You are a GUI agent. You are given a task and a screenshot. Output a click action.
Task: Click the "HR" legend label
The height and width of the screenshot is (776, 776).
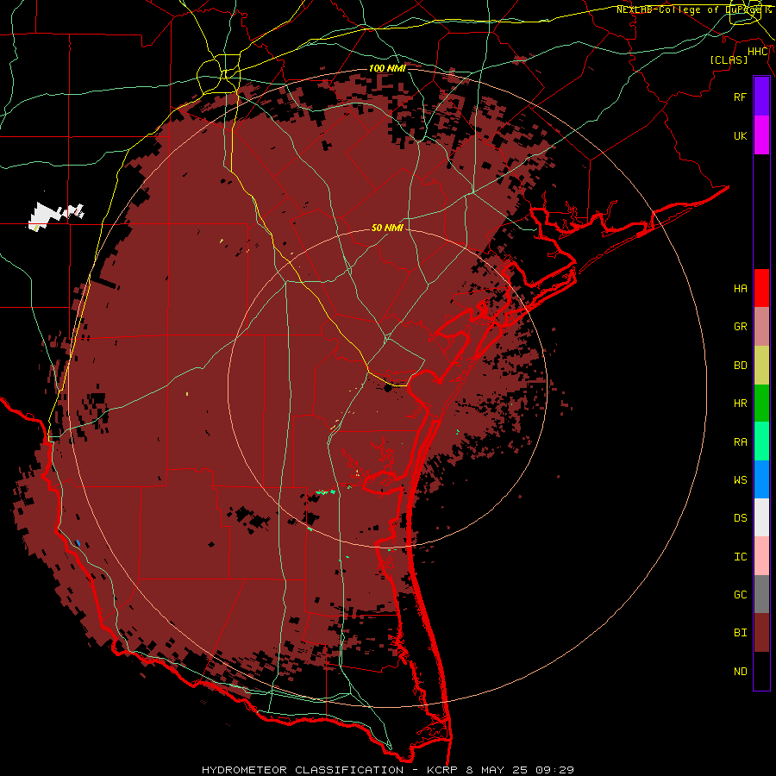(x=741, y=404)
